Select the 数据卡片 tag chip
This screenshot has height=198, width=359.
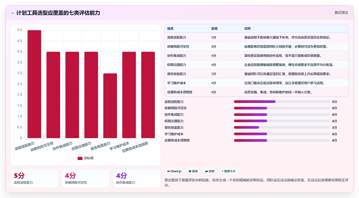pos(229,171)
